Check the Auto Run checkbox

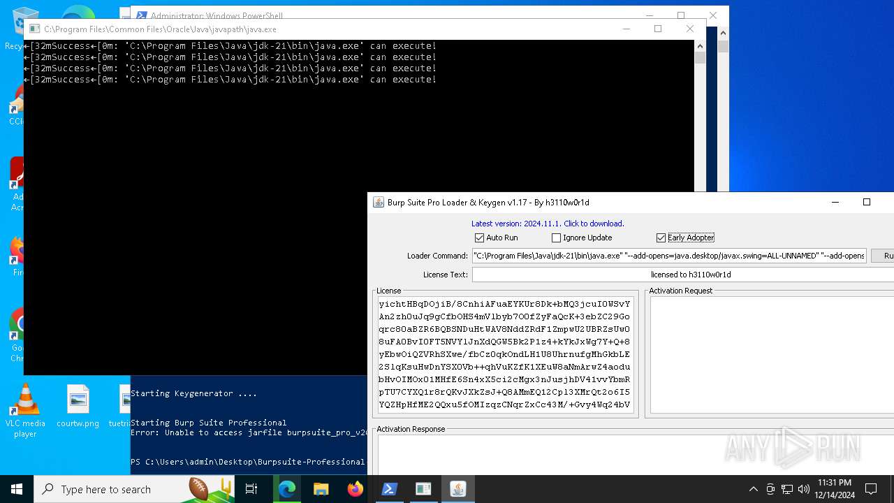coord(479,238)
